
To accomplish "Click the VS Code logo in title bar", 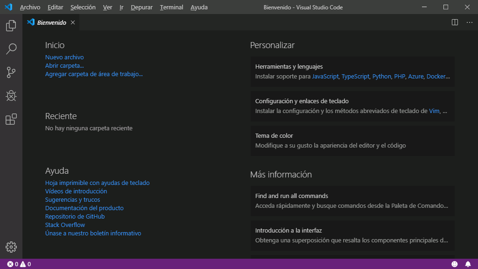I will click(x=8, y=7).
